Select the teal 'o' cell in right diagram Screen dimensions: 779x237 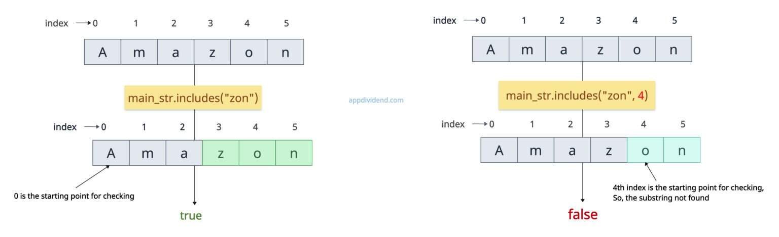point(645,150)
